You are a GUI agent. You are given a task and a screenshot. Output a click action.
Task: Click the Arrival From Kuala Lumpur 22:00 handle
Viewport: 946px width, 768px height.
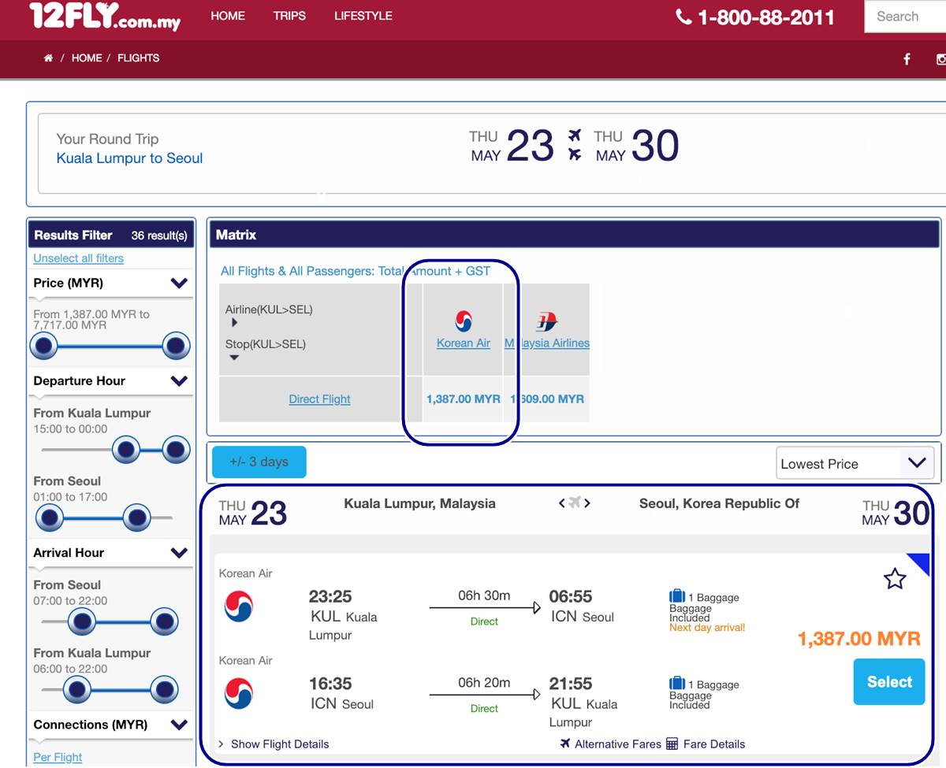(164, 690)
